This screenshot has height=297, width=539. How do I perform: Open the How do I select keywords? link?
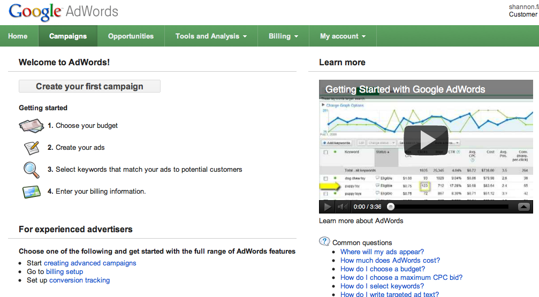point(382,286)
